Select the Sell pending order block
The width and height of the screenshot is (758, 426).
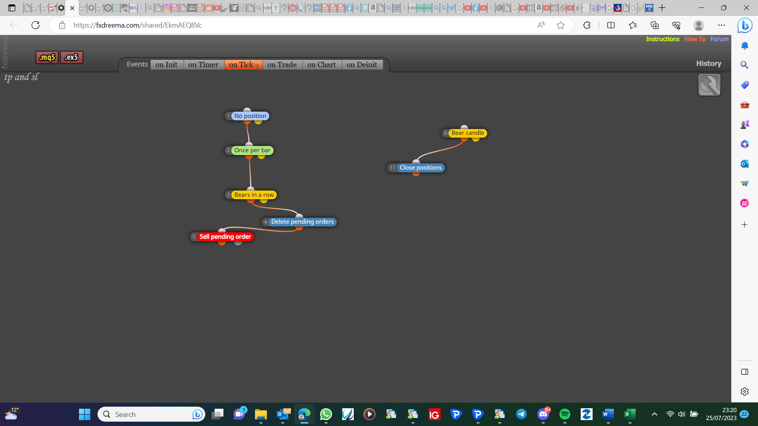[225, 237]
